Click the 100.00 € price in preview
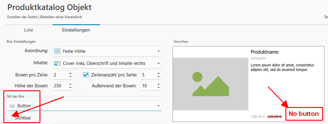The image size is (328, 124). 258,116
